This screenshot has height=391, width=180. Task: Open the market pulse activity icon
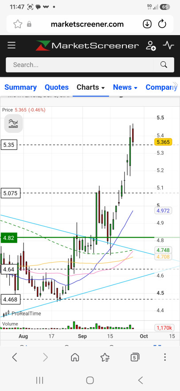point(168,45)
